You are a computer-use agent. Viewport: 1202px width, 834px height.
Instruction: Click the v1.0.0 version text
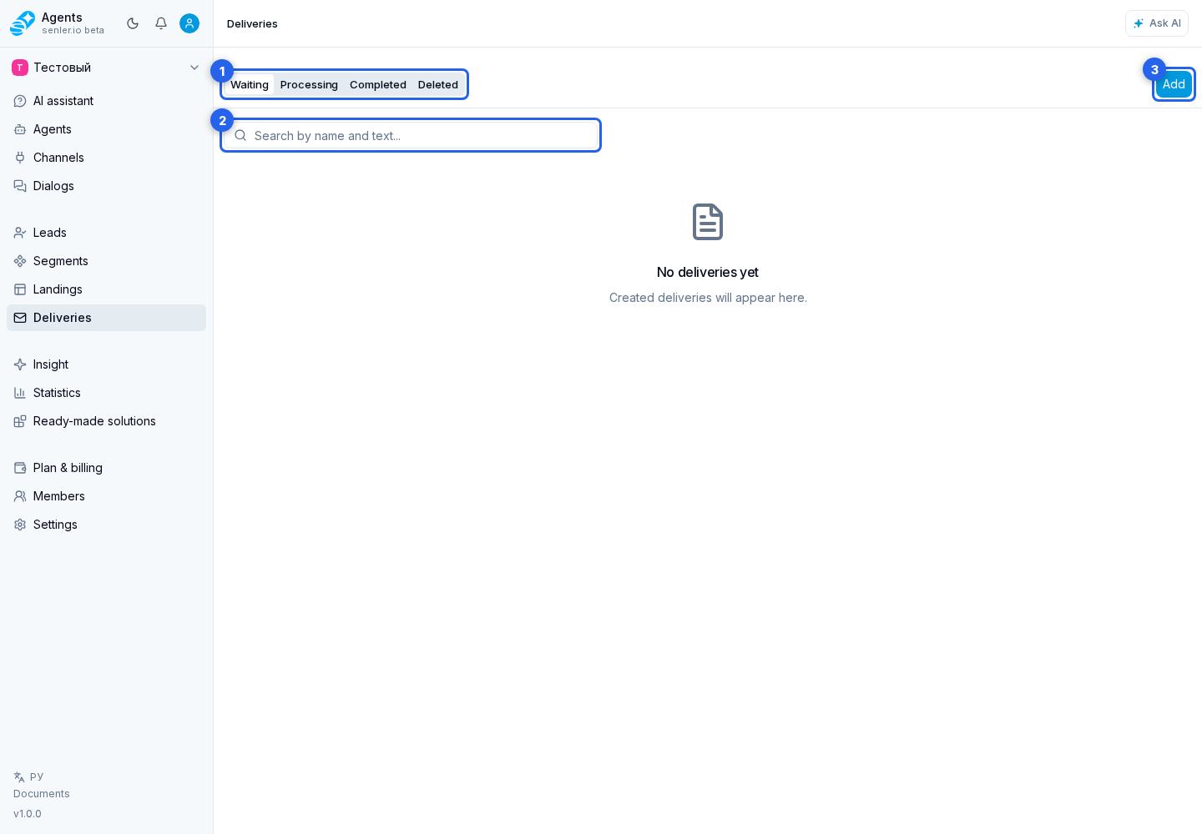click(28, 814)
